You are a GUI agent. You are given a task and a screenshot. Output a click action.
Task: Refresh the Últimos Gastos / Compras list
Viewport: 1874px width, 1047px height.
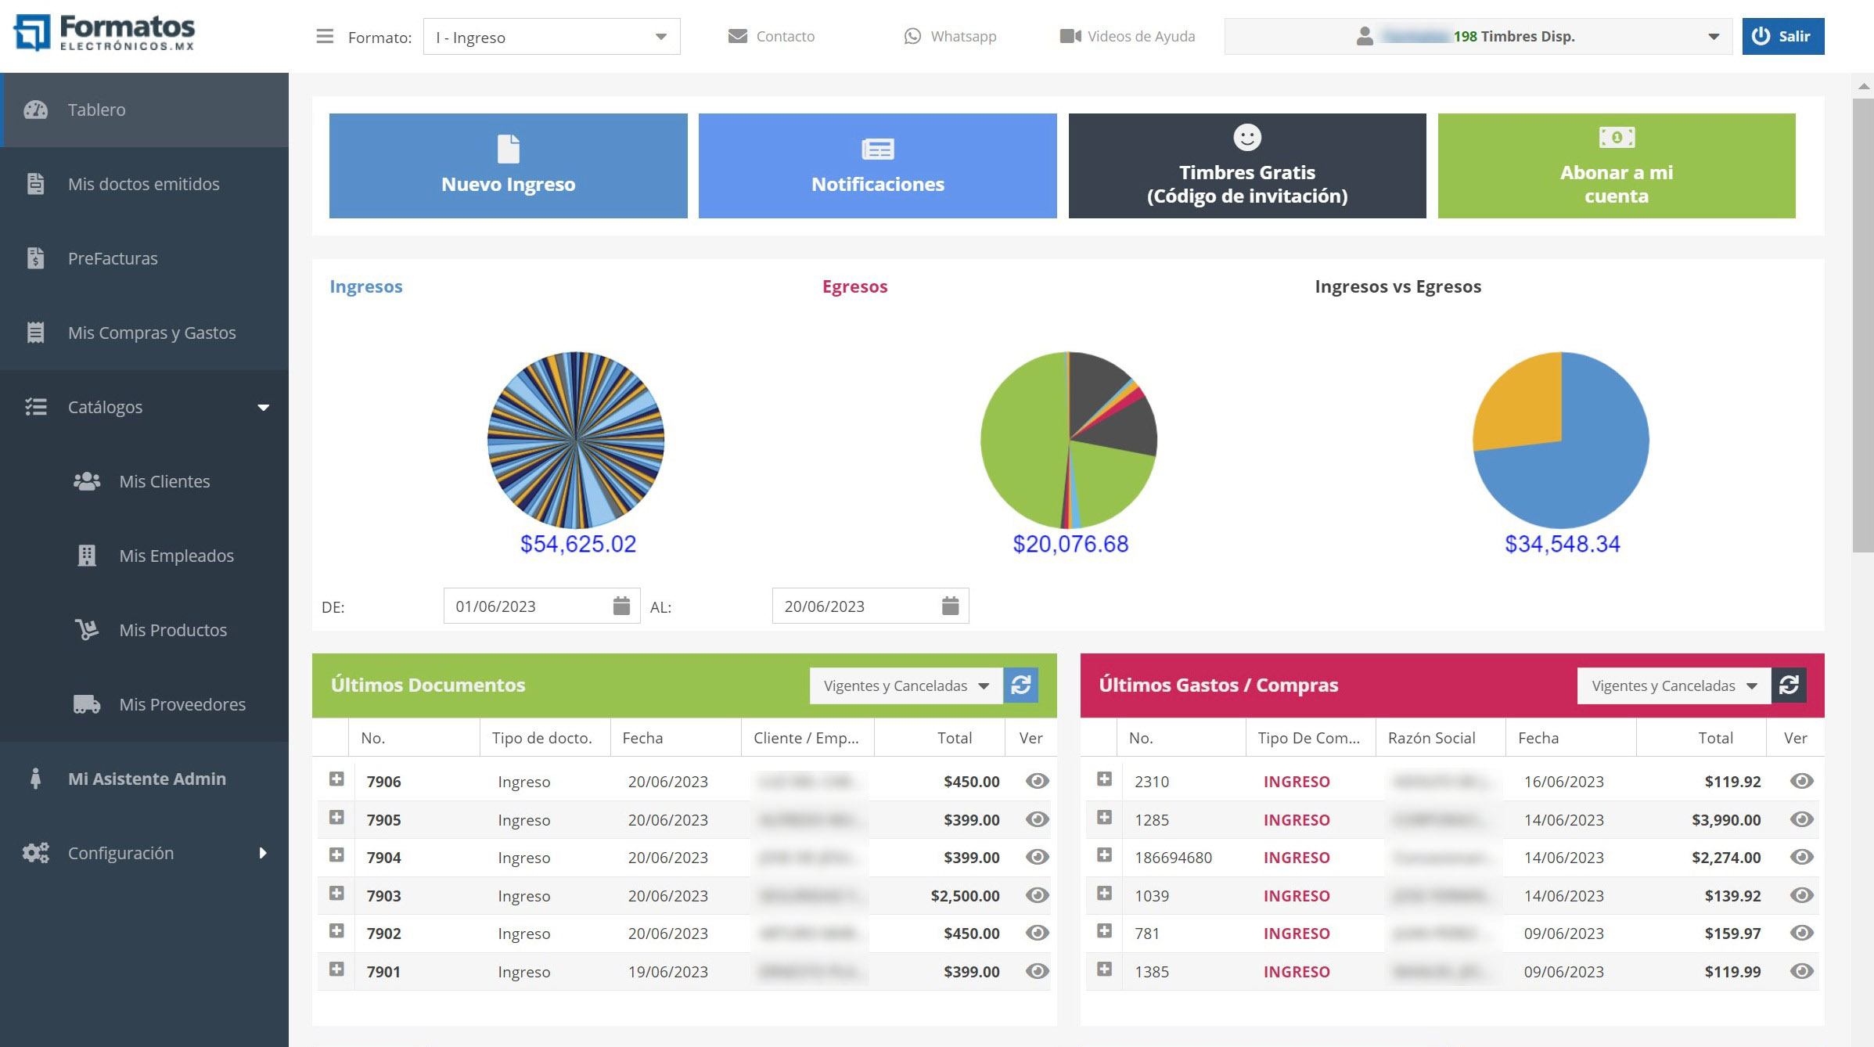(x=1789, y=685)
